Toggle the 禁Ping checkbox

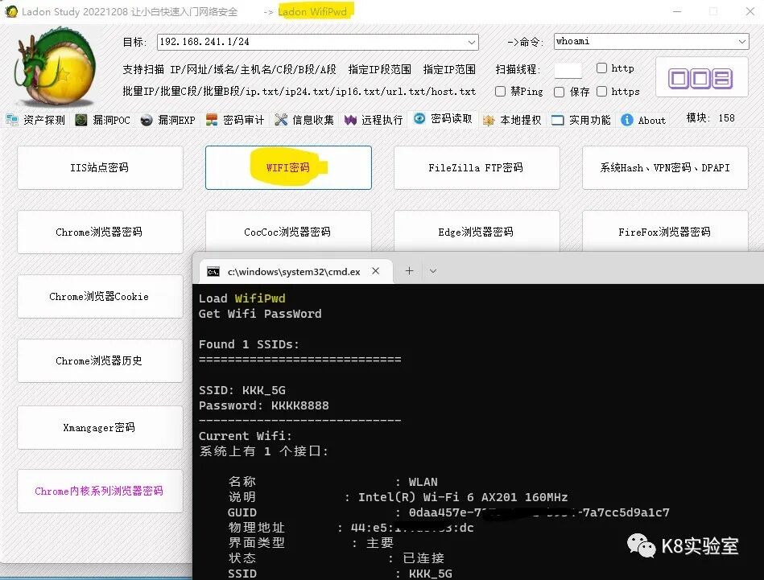click(x=500, y=91)
